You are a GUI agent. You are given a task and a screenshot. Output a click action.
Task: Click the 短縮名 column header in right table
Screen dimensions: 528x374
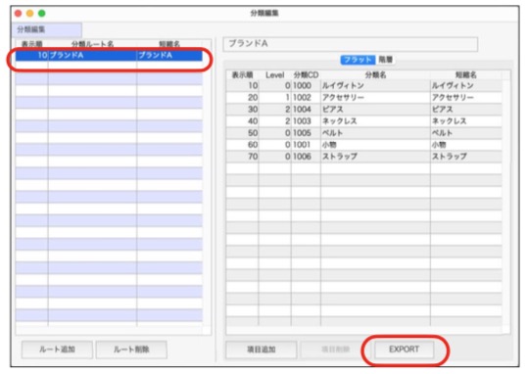click(466, 74)
